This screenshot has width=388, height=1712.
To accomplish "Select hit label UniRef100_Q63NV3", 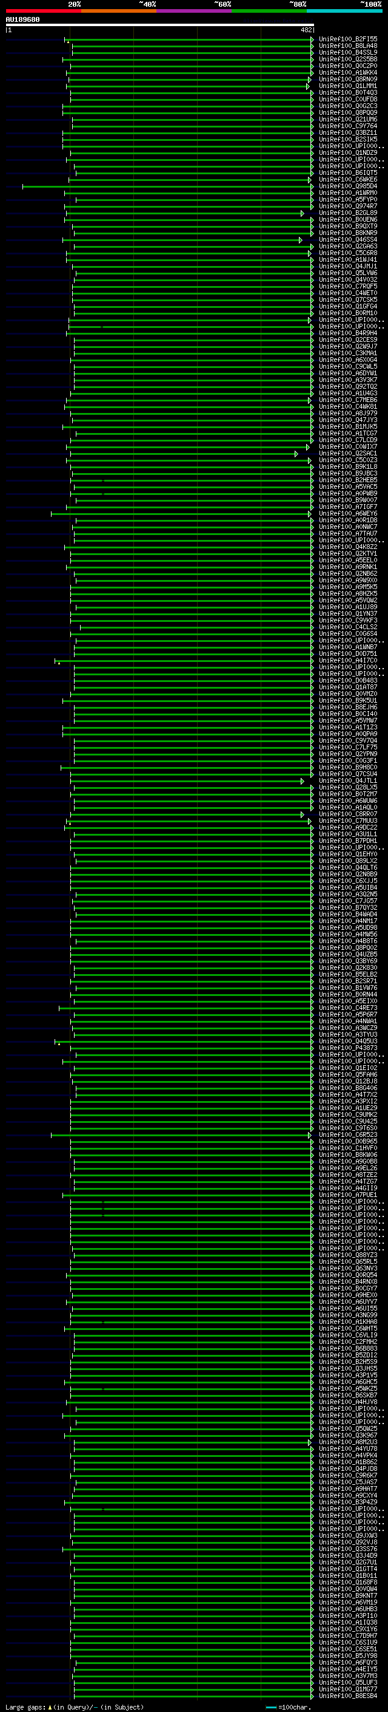I will tap(347, 1268).
